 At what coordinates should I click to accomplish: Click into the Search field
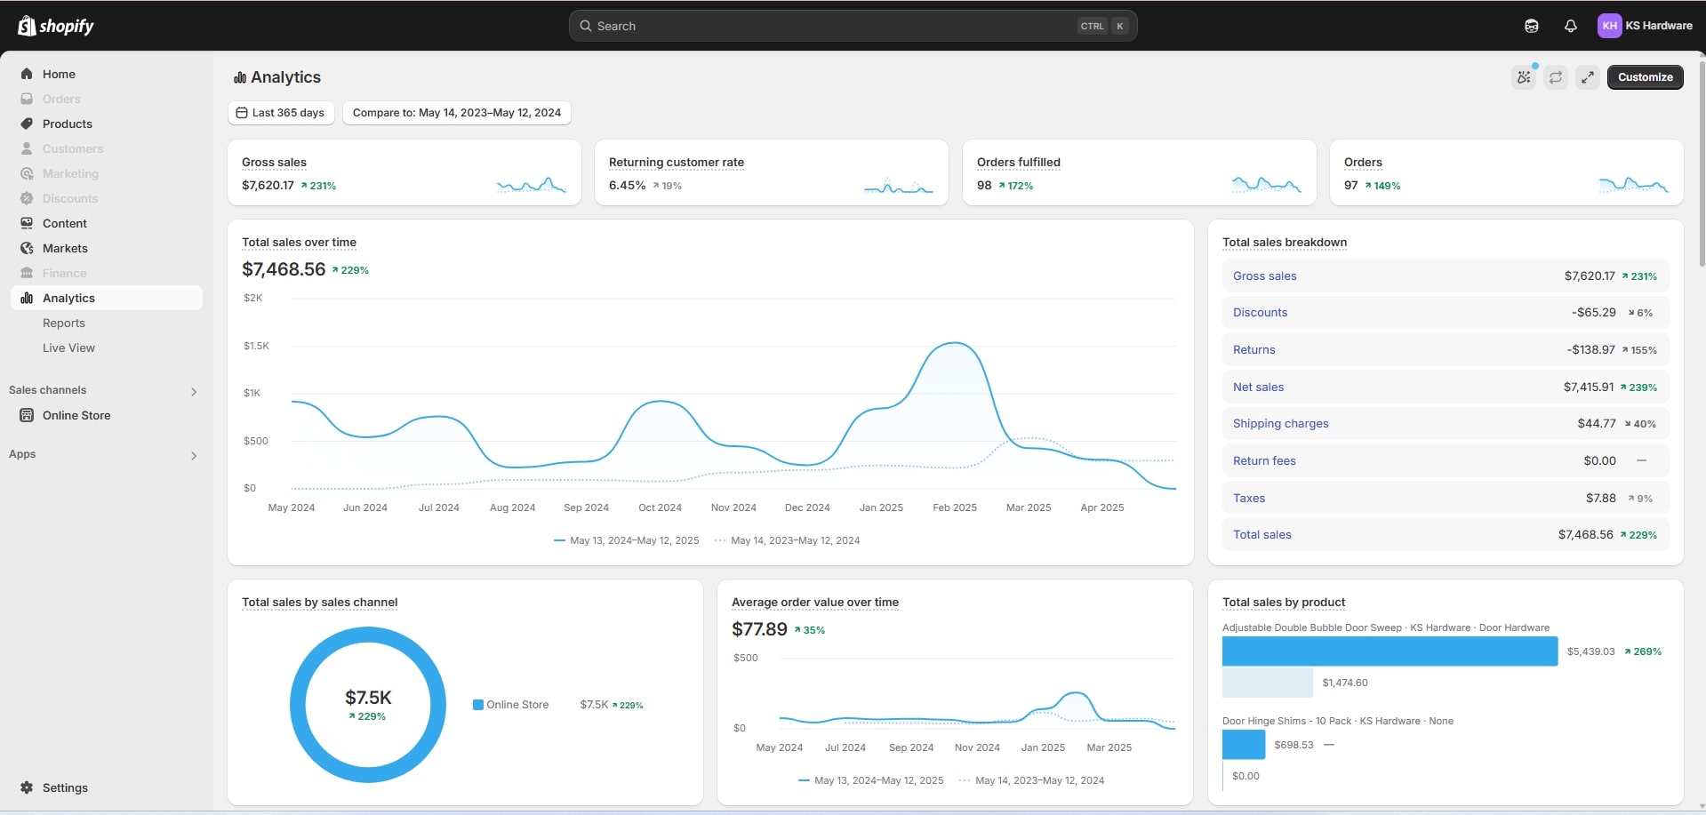pos(836,26)
